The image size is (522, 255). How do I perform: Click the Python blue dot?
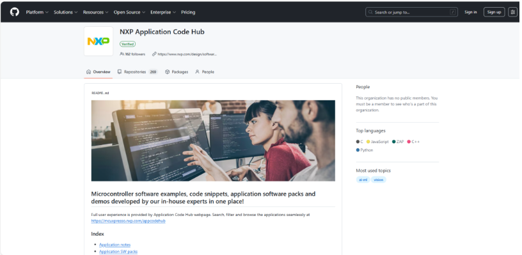coord(358,150)
